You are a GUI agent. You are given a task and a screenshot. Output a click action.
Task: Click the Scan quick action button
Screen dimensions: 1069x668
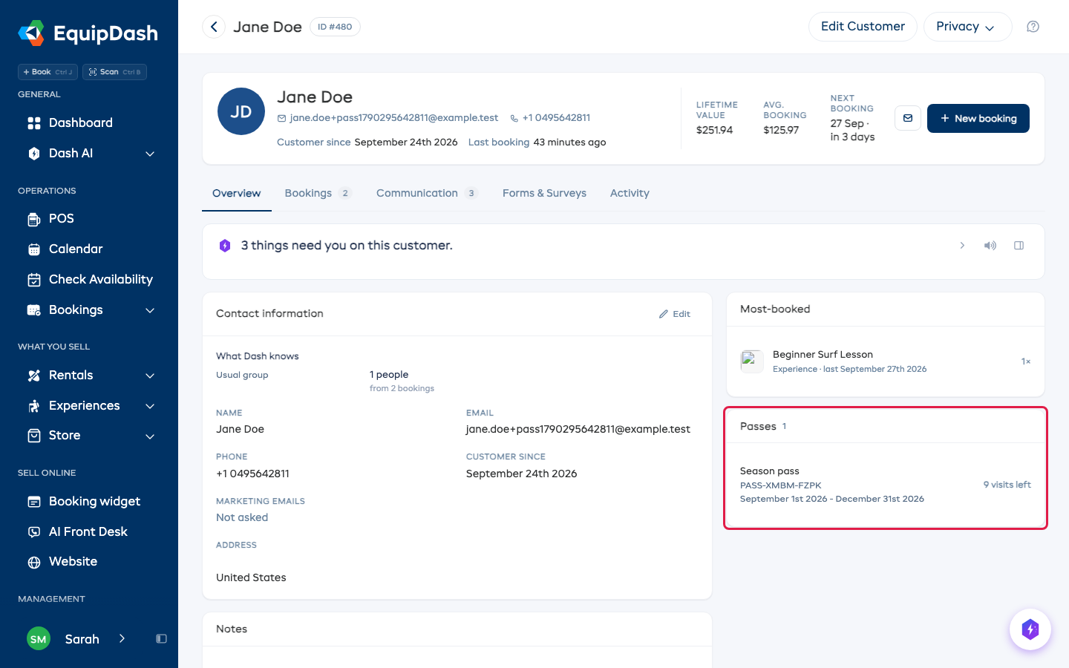click(114, 72)
